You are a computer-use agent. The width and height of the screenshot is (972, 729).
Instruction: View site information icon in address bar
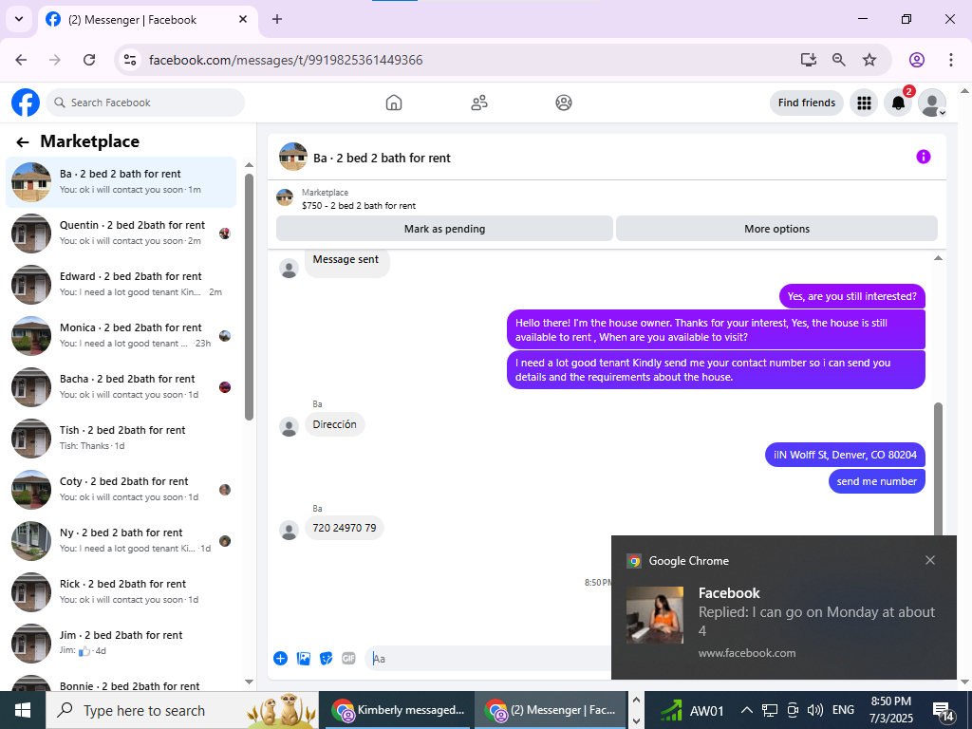(129, 60)
